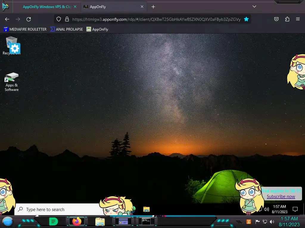Click the Subscribe now link
The image size is (305, 228).
pyautogui.click(x=281, y=197)
